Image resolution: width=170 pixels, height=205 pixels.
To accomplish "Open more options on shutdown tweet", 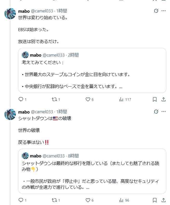I will [x=164, y=112].
